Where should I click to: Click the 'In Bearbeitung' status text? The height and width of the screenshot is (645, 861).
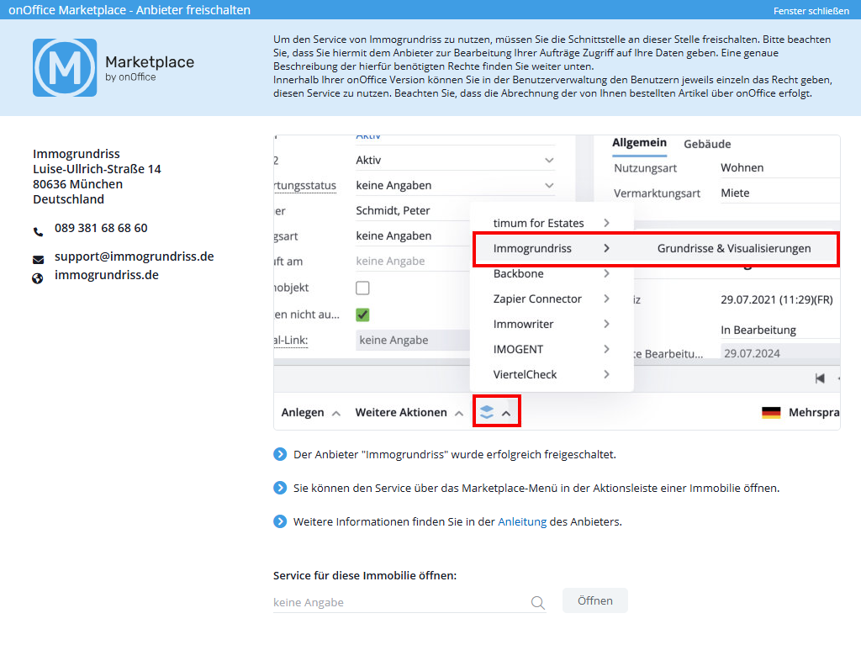758,330
